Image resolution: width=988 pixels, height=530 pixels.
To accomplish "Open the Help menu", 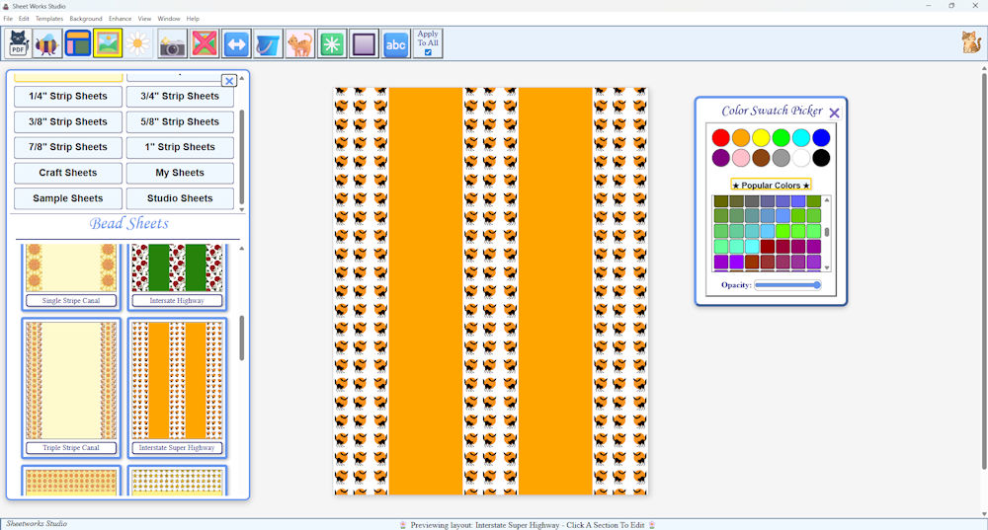I will coord(193,19).
